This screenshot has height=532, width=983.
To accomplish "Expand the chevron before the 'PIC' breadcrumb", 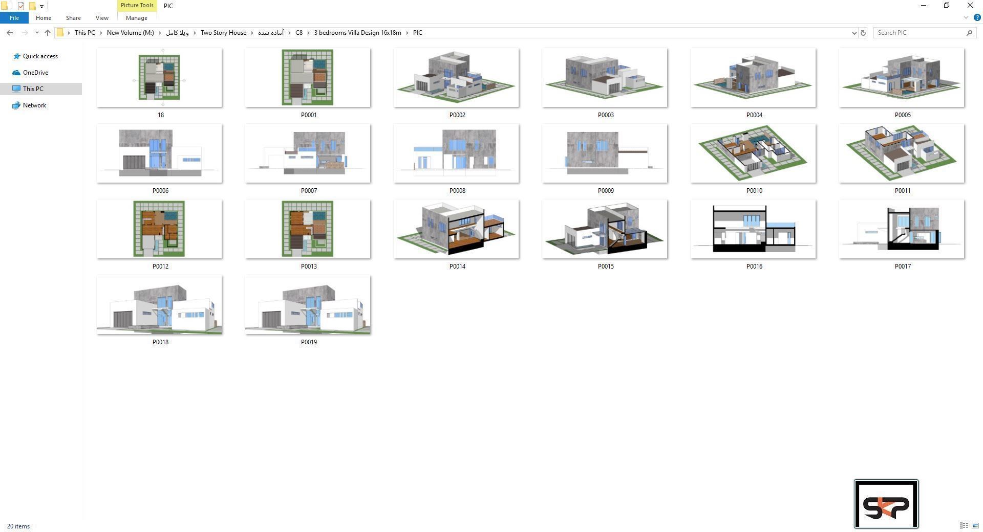I will pyautogui.click(x=408, y=33).
